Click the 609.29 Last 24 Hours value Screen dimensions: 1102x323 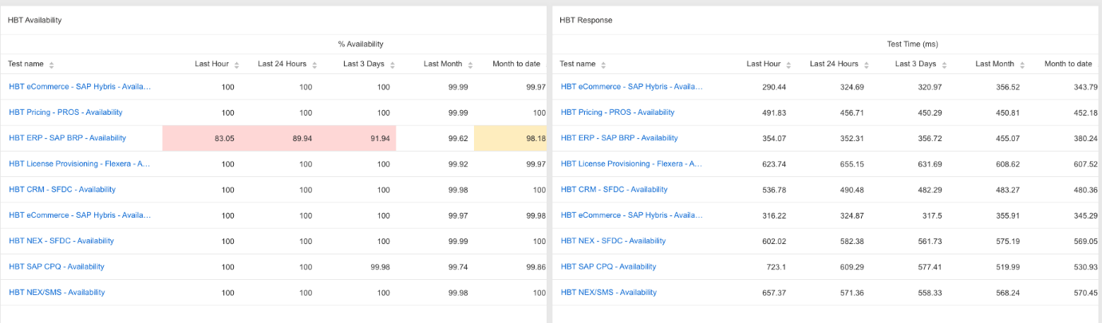click(851, 267)
